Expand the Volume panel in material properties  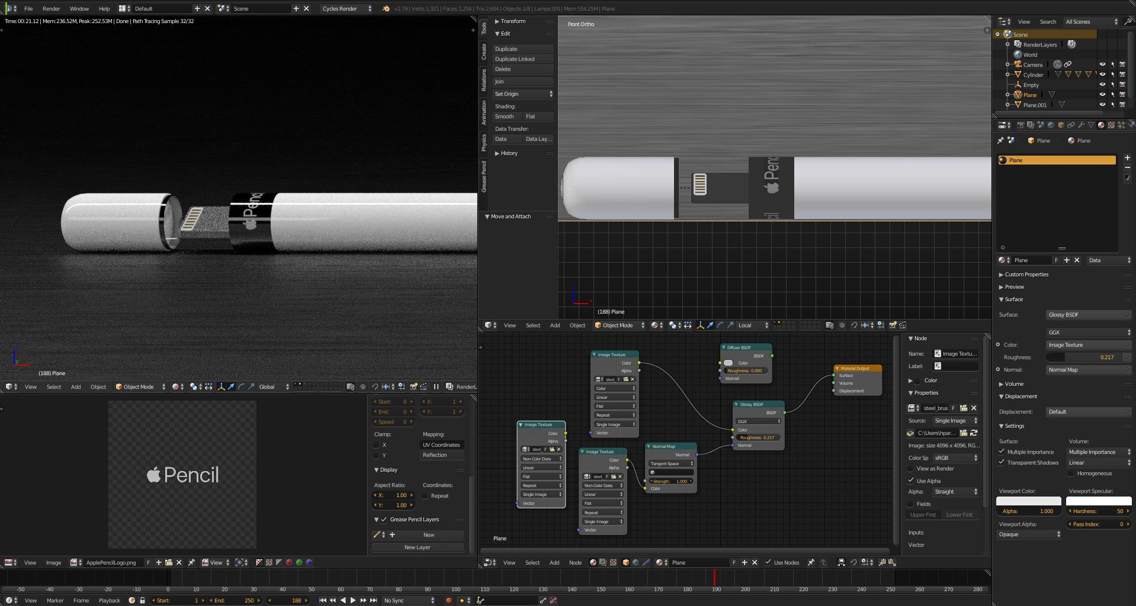(1013, 383)
